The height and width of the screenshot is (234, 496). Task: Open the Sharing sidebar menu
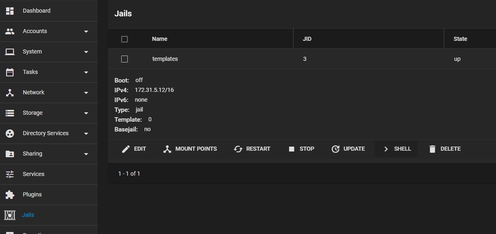coord(33,154)
